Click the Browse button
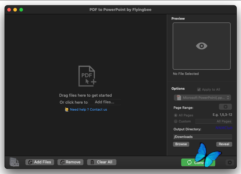Viewport: 241px width, 174px height. (x=181, y=144)
